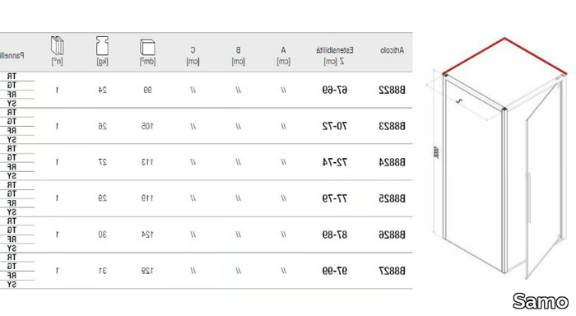
Task: Click the 97-99 extensibility value
Action: pyautogui.click(x=335, y=271)
